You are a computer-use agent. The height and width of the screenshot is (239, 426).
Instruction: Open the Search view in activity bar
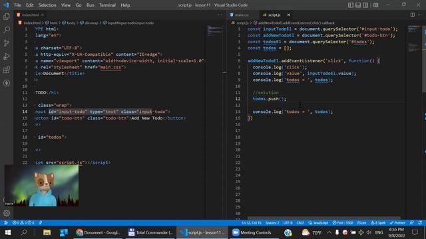(x=7, y=29)
